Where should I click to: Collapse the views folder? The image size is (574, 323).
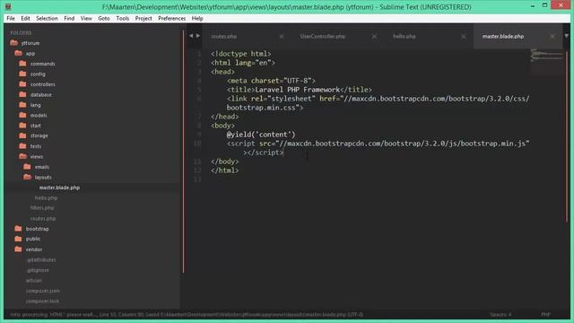coord(22,156)
